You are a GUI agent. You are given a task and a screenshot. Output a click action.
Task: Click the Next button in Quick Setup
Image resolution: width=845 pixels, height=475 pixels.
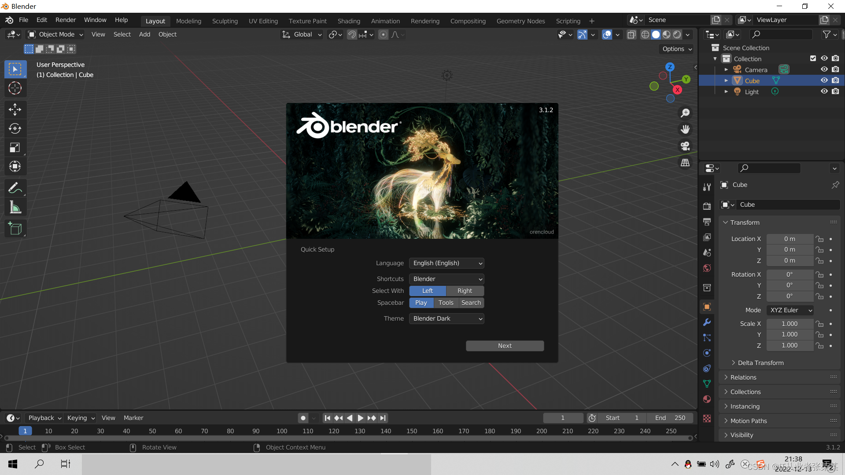pos(505,346)
